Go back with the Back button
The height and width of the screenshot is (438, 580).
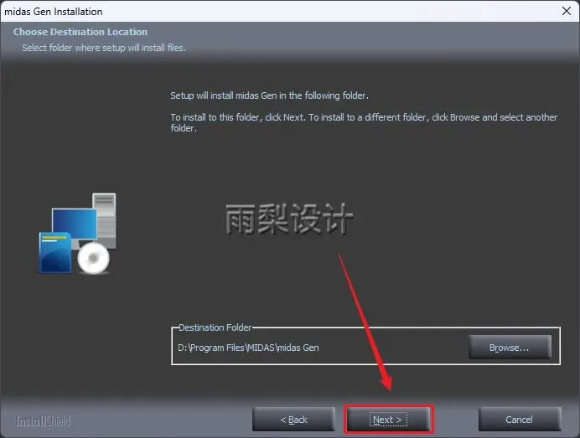point(293,420)
